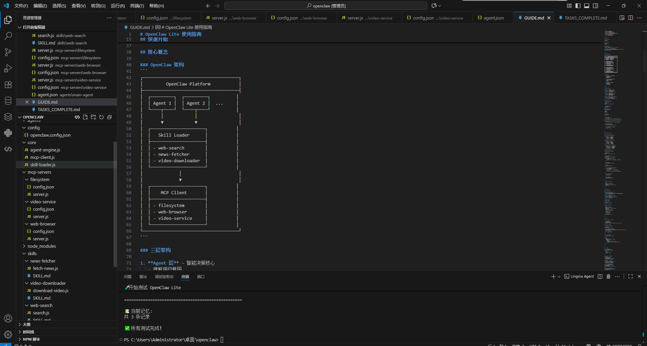Open Copilot chat icon in title bar

point(434,6)
